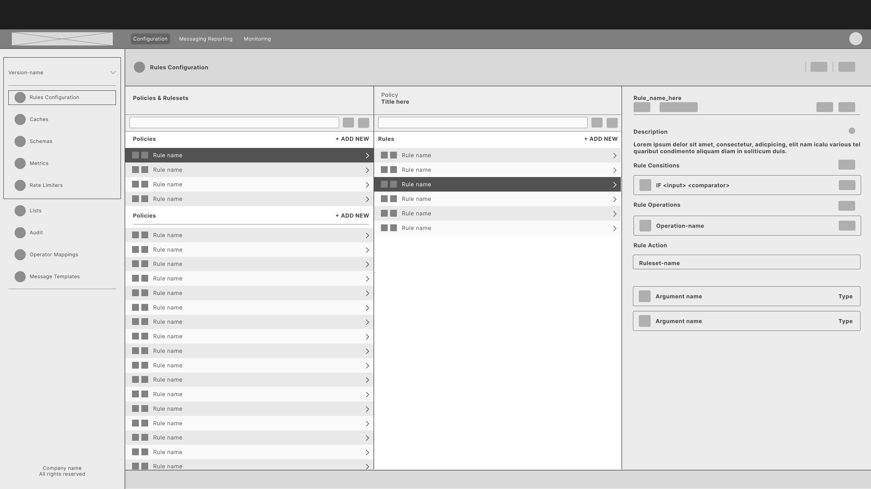This screenshot has width=871, height=489.
Task: Select the Caches icon in sidebar
Action: coord(20,119)
